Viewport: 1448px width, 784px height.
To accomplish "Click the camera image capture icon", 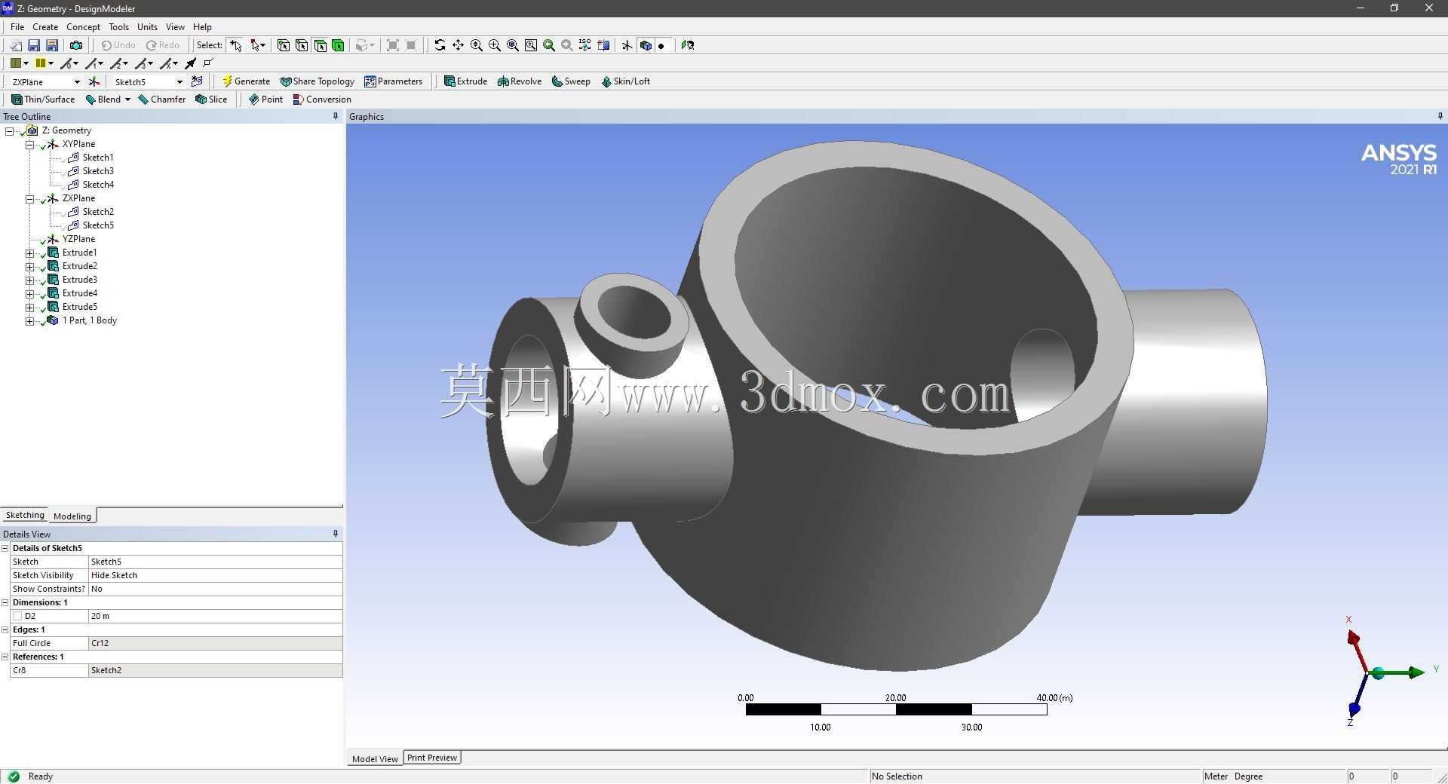I will pyautogui.click(x=76, y=45).
